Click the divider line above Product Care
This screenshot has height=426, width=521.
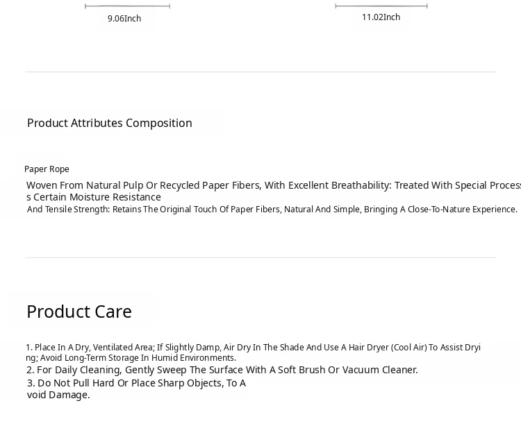click(x=260, y=257)
